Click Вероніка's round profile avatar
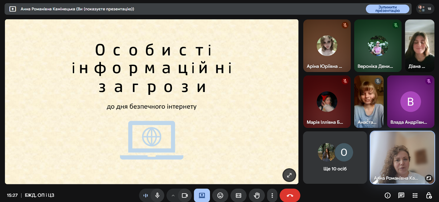Viewport: 439px width, 202px height. pyautogui.click(x=378, y=46)
